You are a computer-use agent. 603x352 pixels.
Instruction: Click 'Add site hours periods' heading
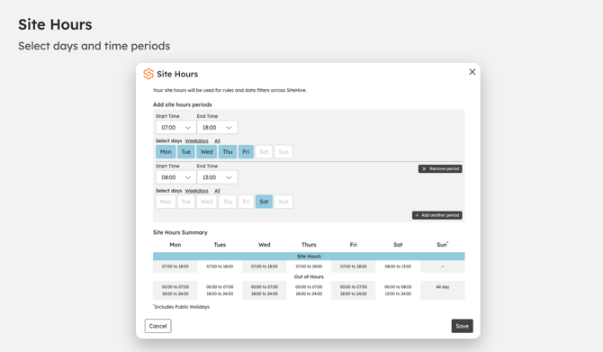pos(183,104)
